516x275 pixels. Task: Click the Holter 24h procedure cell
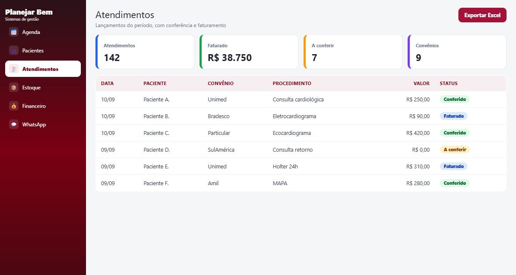click(285, 166)
